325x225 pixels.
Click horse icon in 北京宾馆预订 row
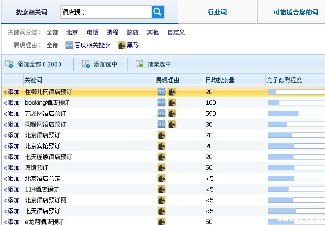(162, 146)
